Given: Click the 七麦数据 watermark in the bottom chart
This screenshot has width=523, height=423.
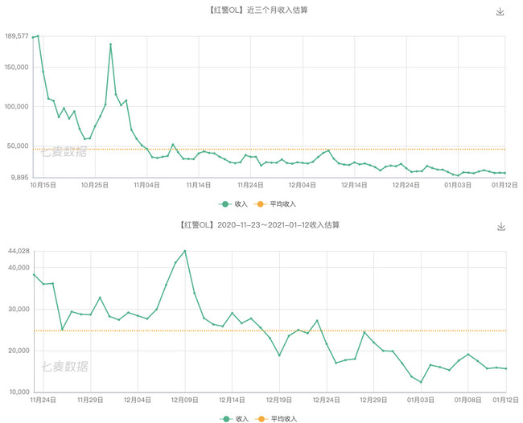Looking at the screenshot, I should (64, 366).
